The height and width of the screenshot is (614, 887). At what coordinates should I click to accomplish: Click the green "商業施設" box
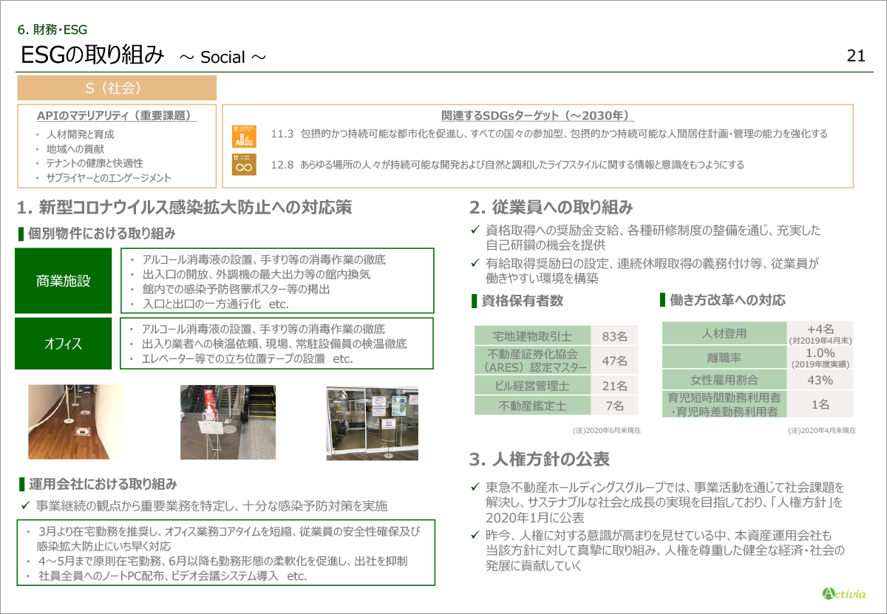[x=64, y=281]
